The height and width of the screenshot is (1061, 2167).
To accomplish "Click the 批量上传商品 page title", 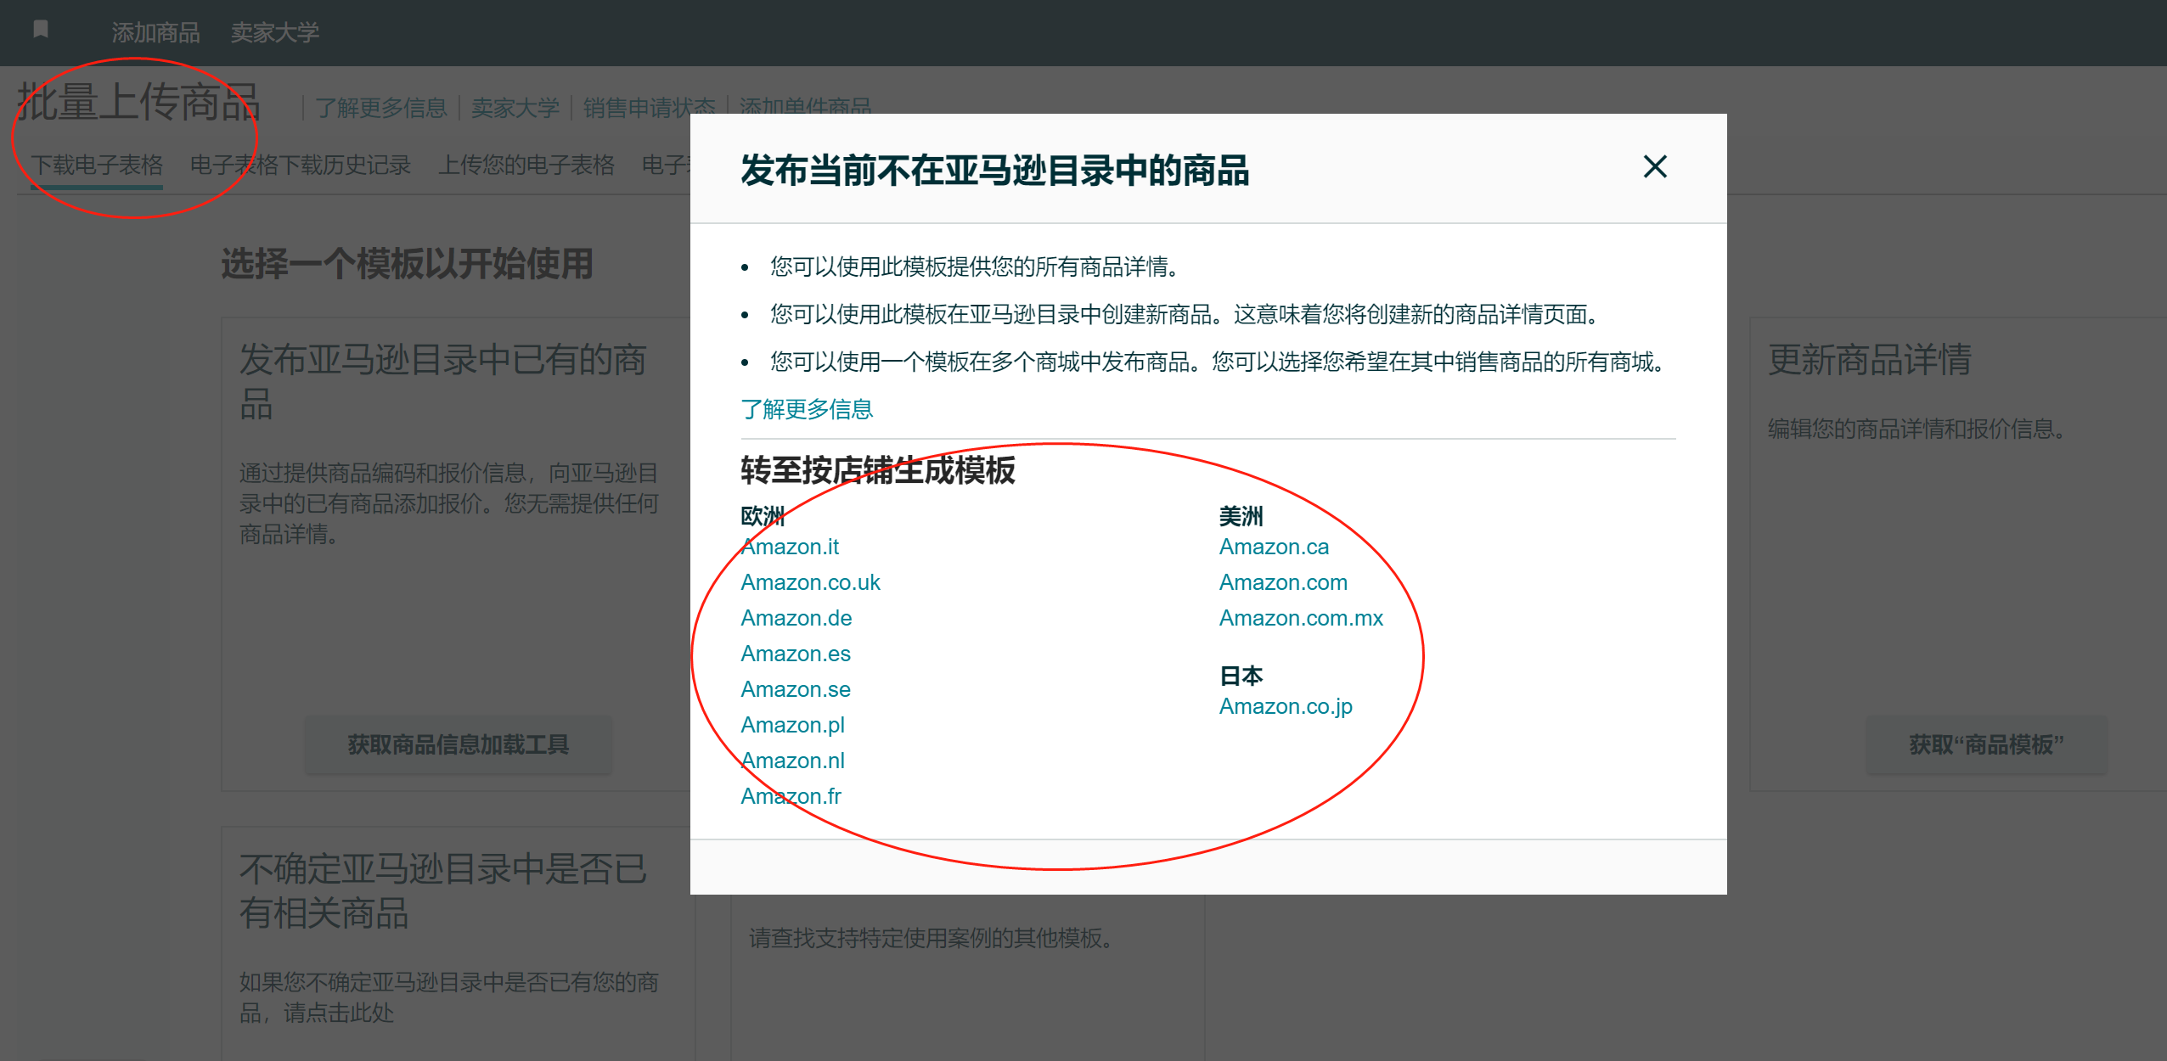I will coord(138,102).
